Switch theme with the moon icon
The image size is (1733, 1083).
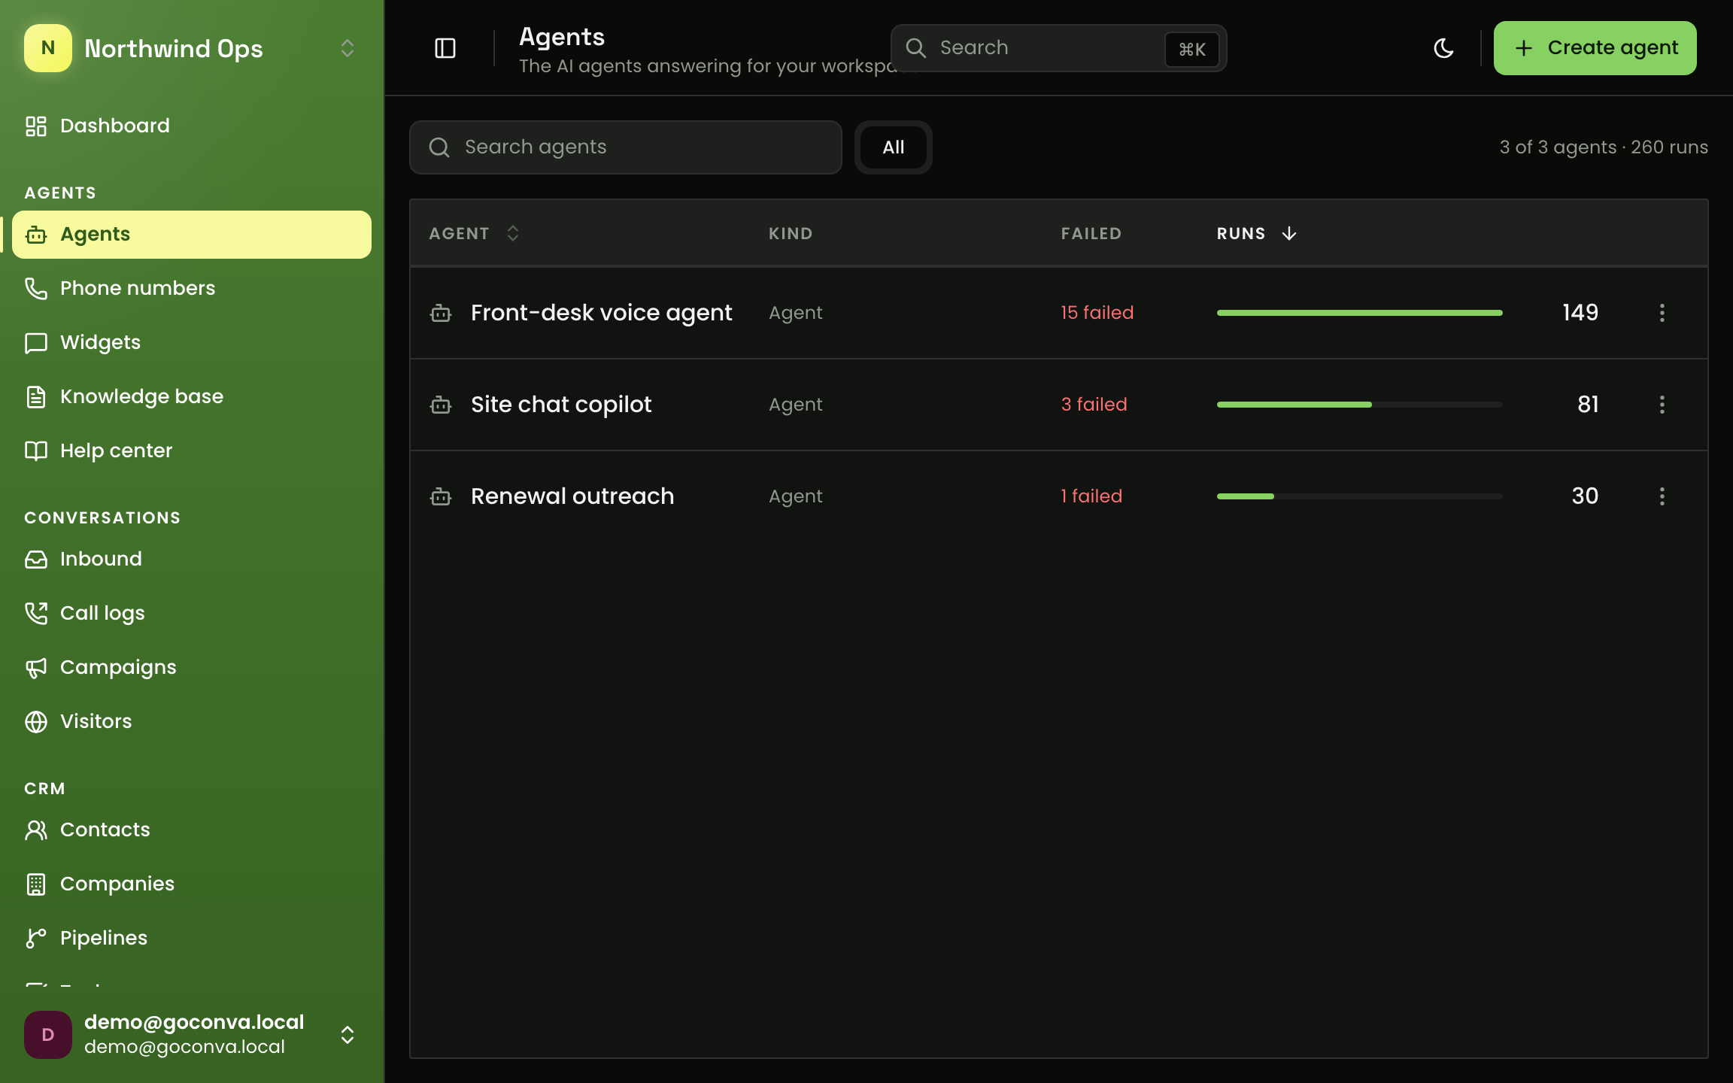1443,48
